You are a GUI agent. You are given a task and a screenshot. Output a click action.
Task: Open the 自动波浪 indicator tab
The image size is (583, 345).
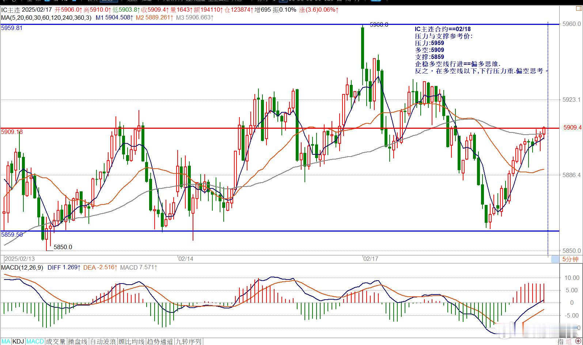point(103,341)
